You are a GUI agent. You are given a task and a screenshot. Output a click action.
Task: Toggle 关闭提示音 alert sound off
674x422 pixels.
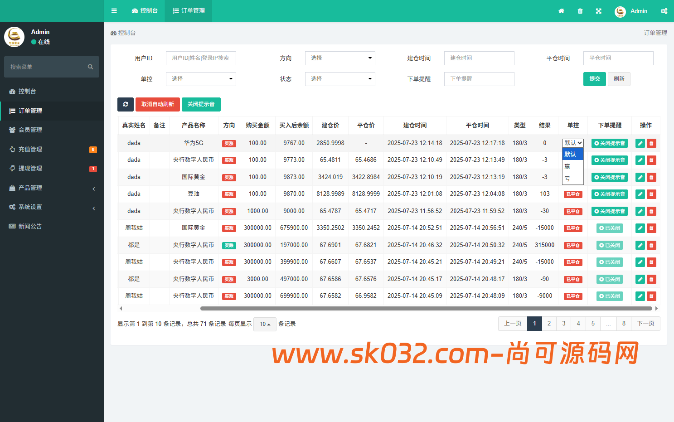[x=201, y=104]
